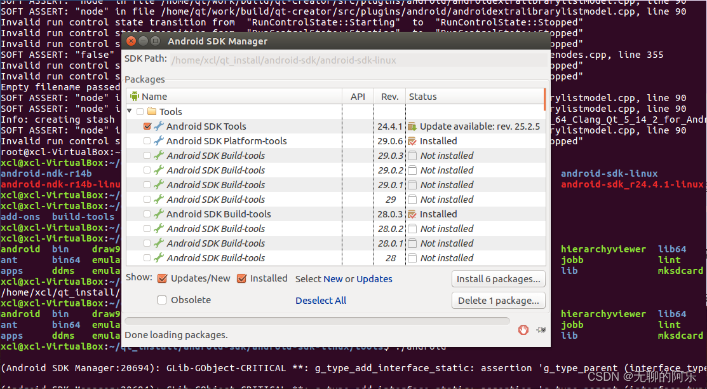
Task: Click wrench icon of Build-tools 29.0.2 row
Action: click(158, 170)
